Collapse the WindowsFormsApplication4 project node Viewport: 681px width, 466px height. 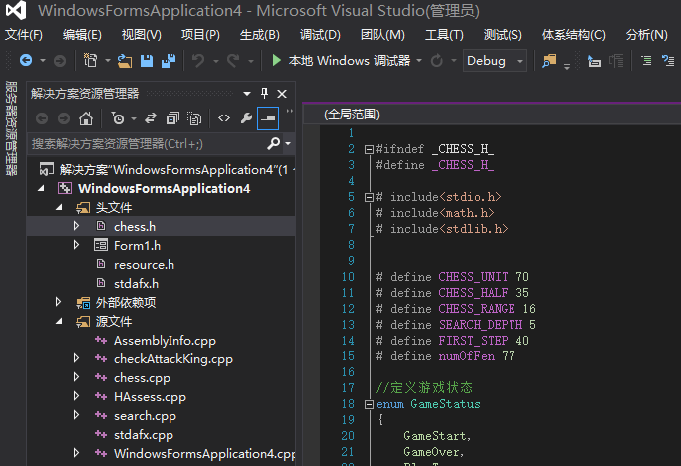coord(41,188)
